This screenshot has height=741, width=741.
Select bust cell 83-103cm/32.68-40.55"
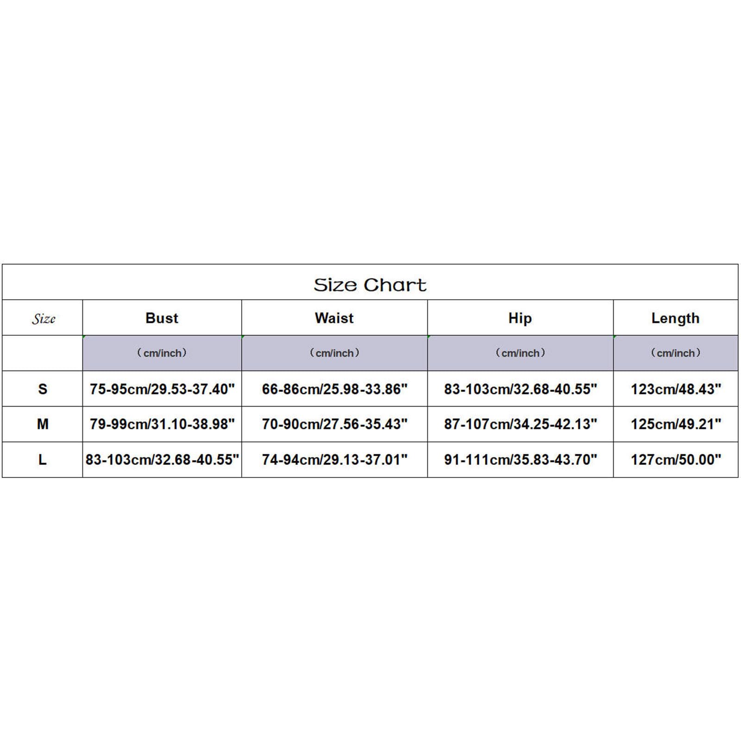pos(162,459)
